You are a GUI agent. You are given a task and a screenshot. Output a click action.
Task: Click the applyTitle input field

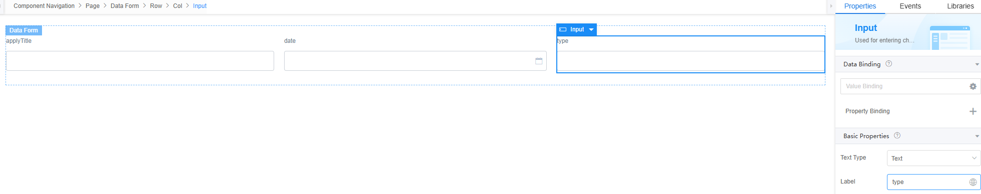pyautogui.click(x=140, y=61)
